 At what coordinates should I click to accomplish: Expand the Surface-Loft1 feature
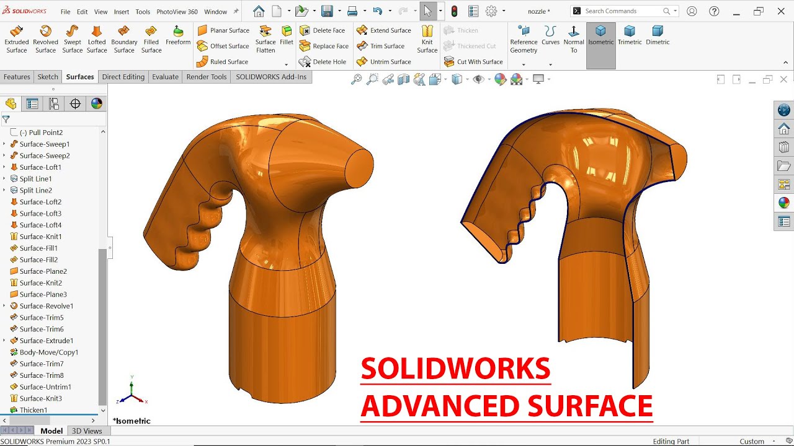(4, 167)
